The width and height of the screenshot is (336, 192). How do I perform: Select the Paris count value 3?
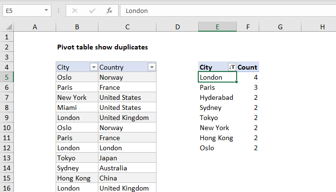[x=248, y=87]
